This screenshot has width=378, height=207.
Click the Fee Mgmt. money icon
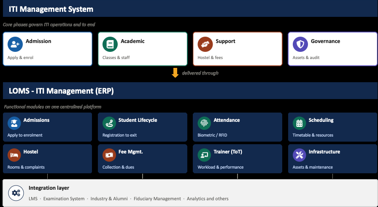[109, 155]
